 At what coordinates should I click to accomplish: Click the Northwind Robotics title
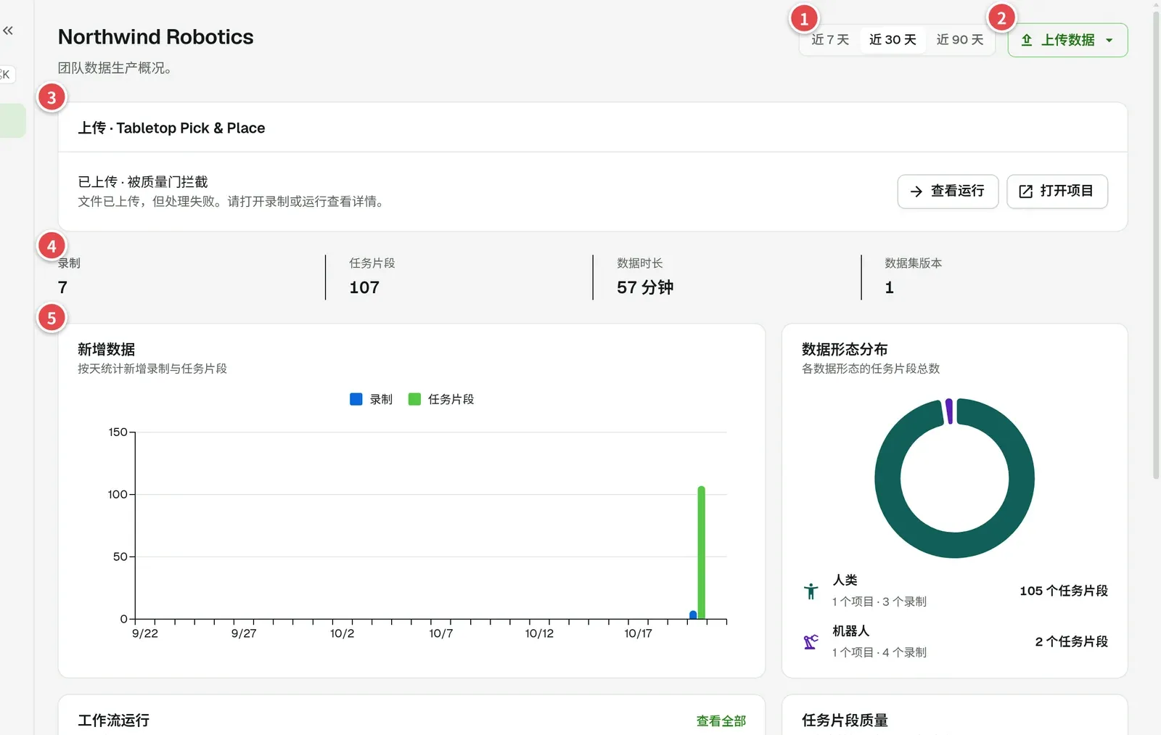[156, 37]
